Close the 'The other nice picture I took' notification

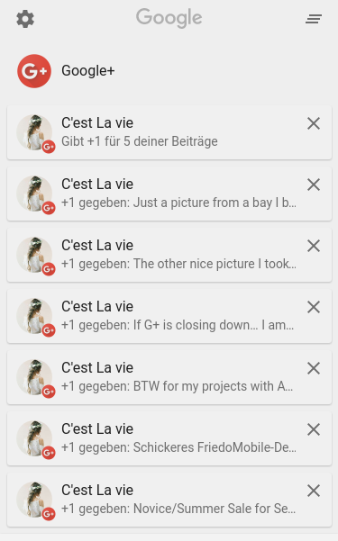tap(314, 246)
